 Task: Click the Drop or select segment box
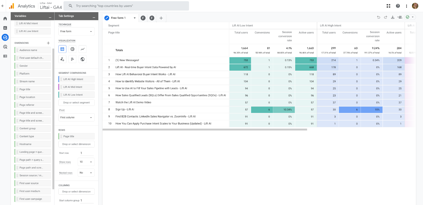point(76,102)
